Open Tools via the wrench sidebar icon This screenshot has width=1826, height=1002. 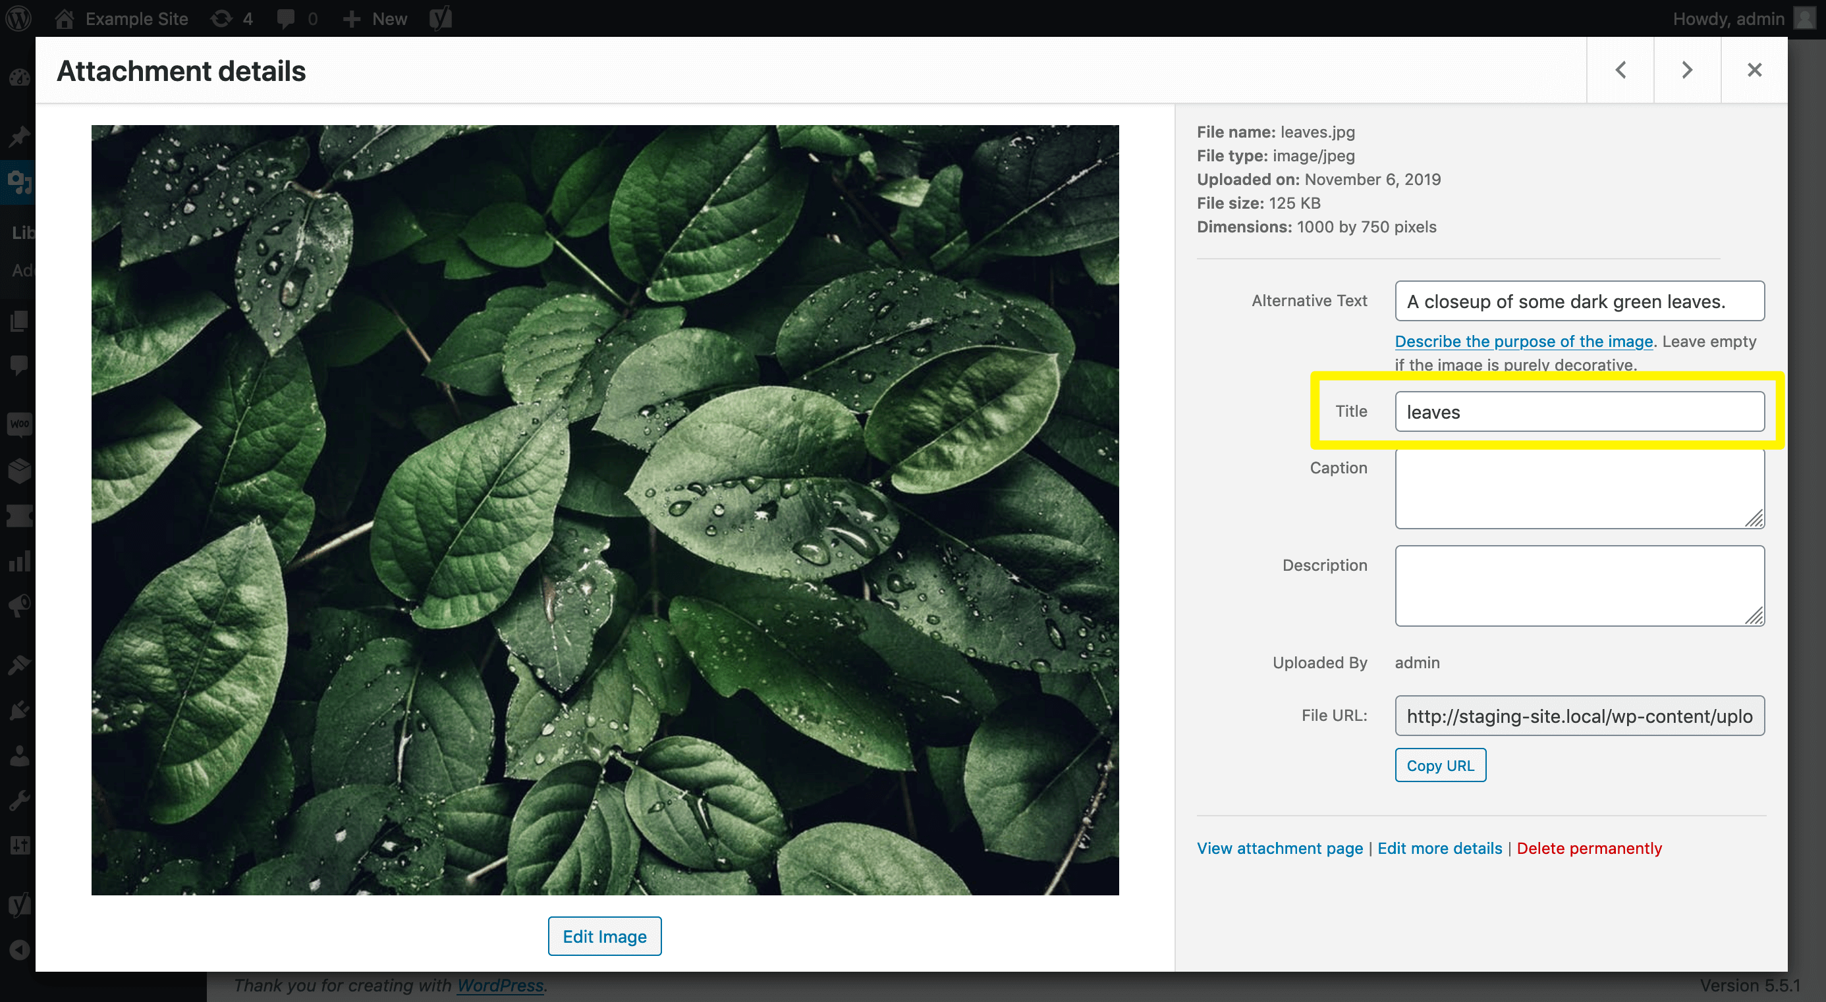tap(19, 799)
